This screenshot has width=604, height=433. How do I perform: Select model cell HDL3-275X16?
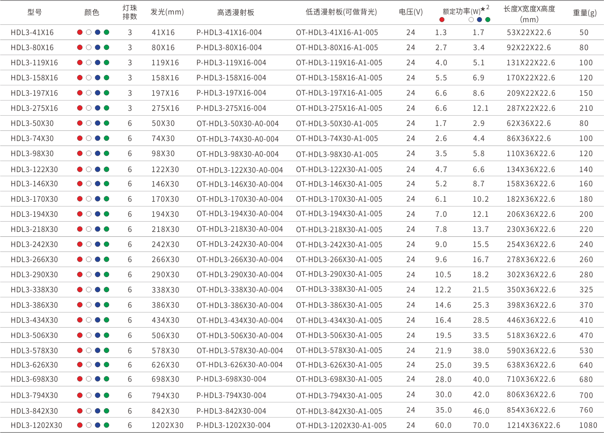pyautogui.click(x=34, y=108)
